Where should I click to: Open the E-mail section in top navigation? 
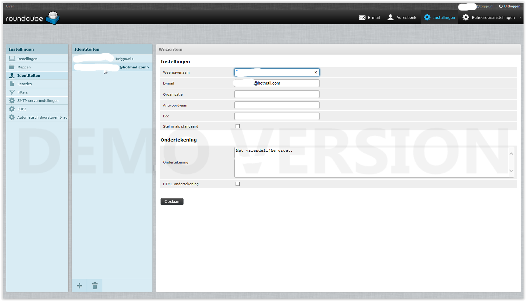(x=369, y=17)
